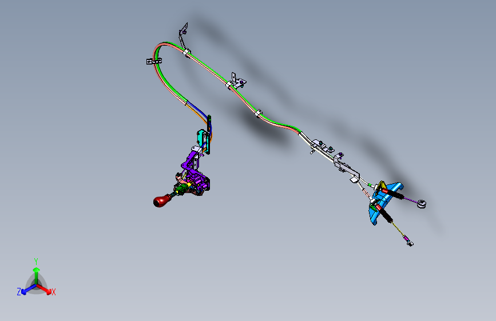
Task: Click the blue Z axis of the triad
Action: [x=29, y=290]
